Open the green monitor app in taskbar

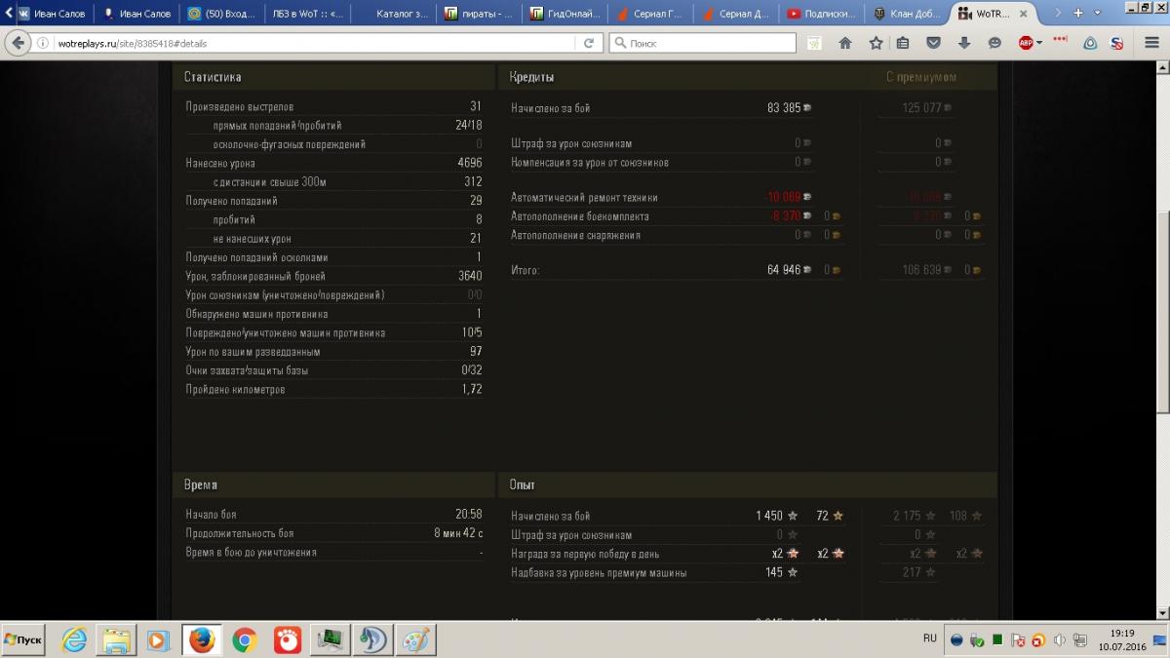(x=330, y=640)
